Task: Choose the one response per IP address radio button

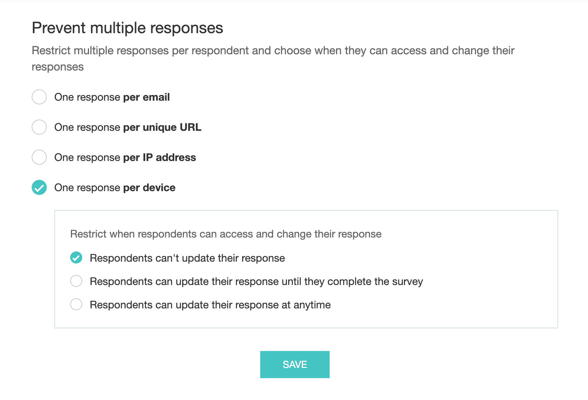Action: click(39, 157)
